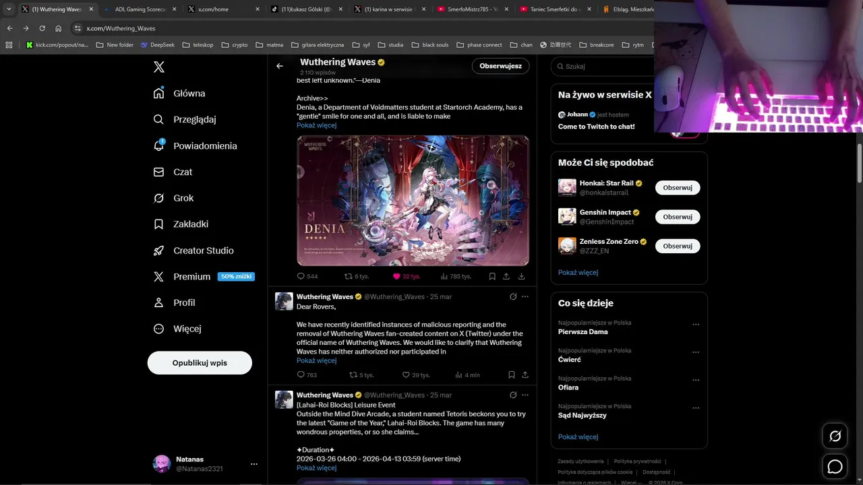Close the Wuthering Waves browser tab
The image size is (863, 485).
(91, 9)
